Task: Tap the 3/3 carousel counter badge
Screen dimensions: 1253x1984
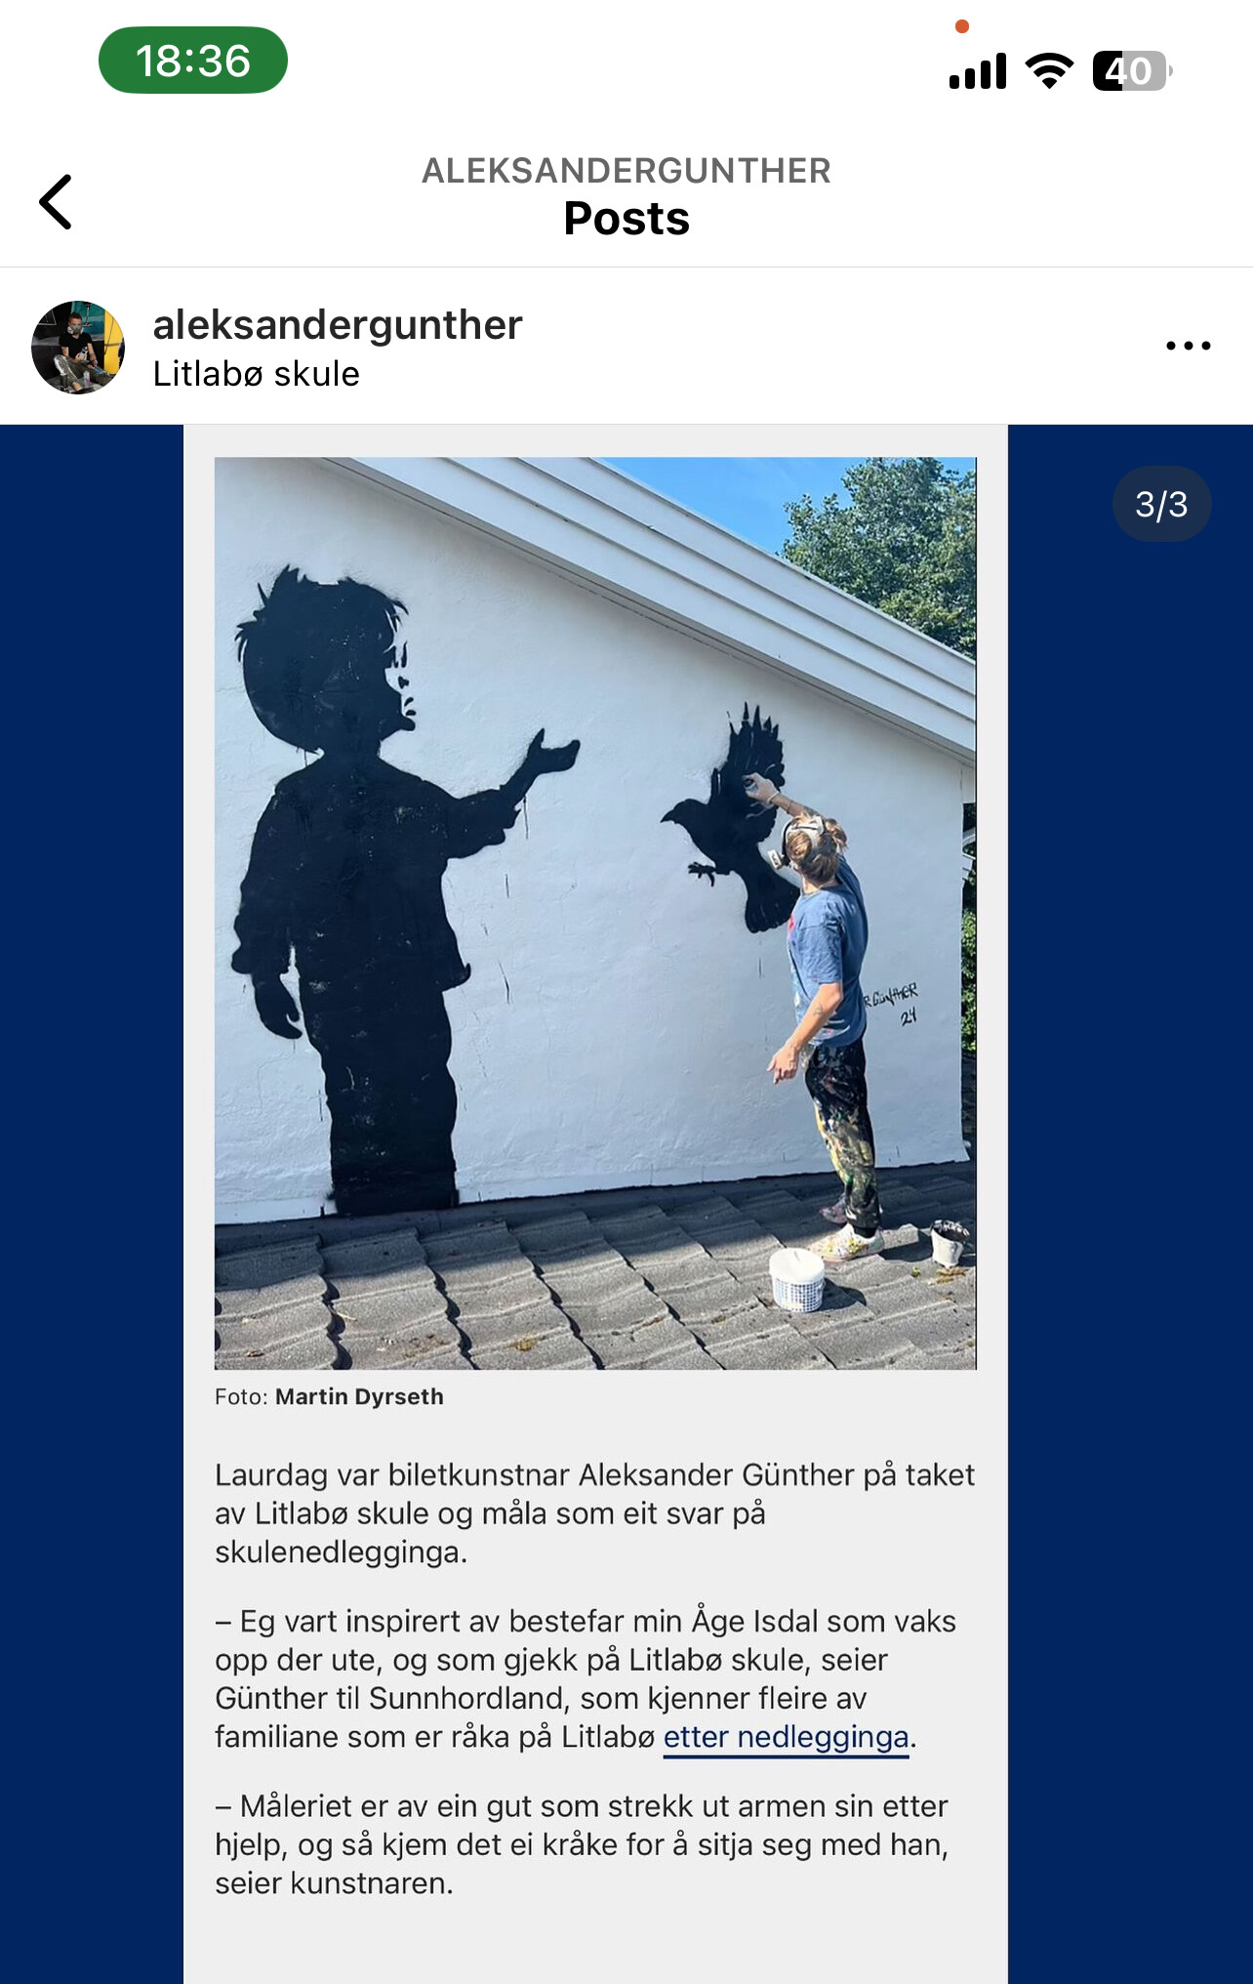Action: 1161,504
